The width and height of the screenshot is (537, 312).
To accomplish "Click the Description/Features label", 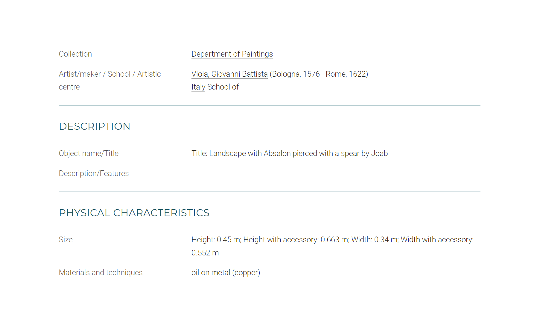I will pyautogui.click(x=94, y=173).
